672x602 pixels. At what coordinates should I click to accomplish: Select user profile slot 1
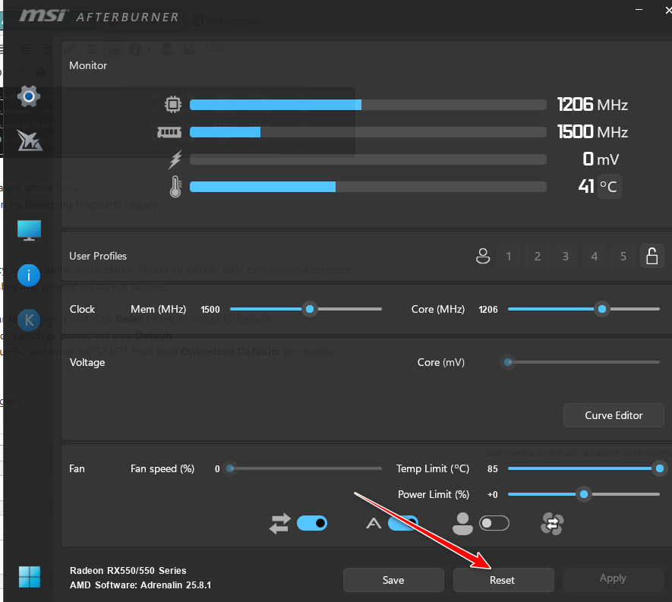[x=508, y=257]
